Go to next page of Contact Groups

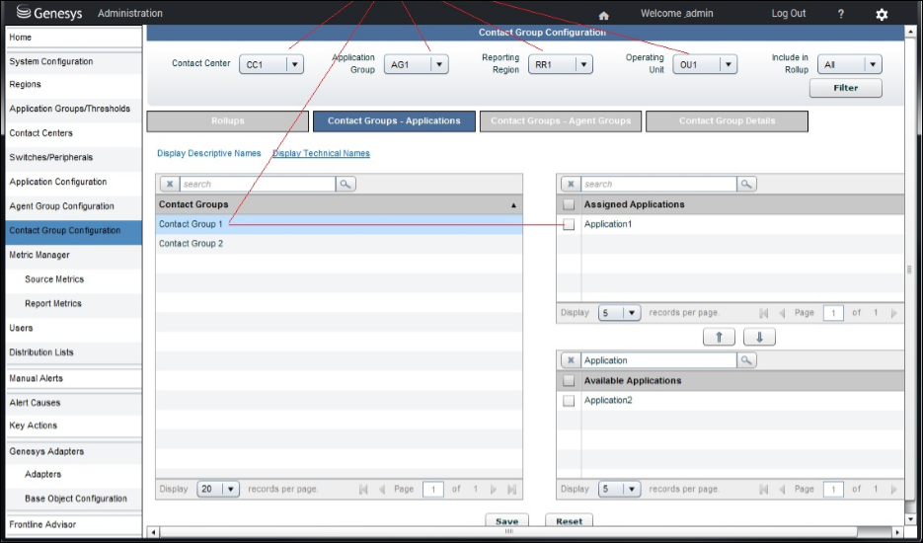pos(494,490)
